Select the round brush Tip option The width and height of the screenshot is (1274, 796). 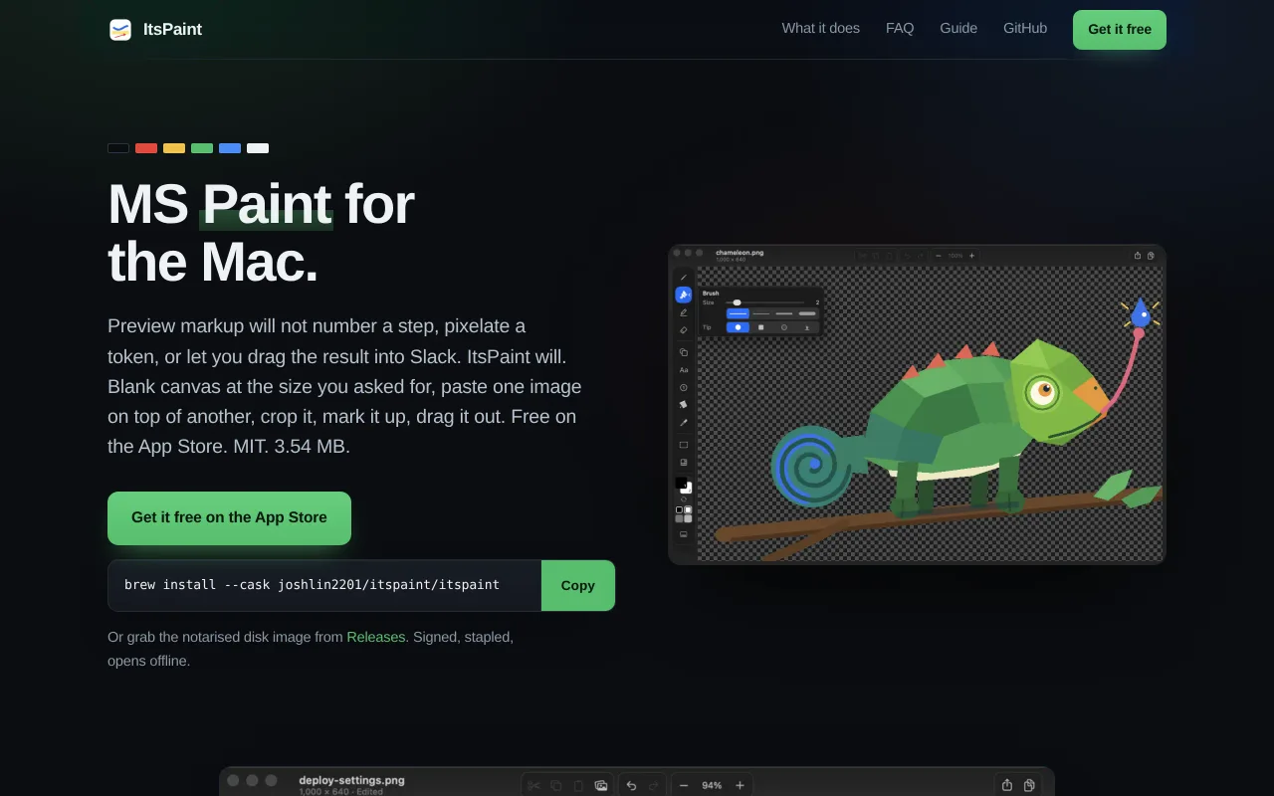(x=738, y=326)
